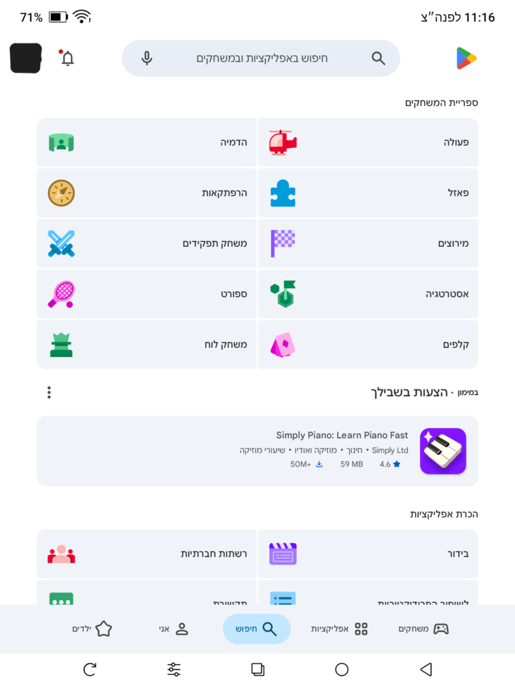Select the ספורט (Sports) category

click(146, 294)
